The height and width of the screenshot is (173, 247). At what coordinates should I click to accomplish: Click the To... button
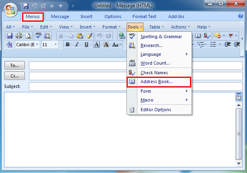[x=14, y=65]
